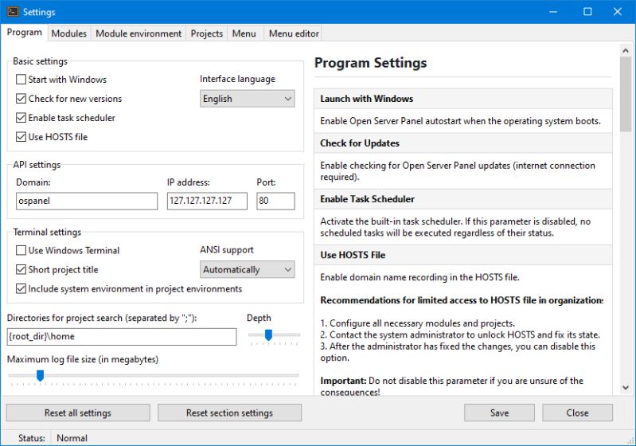636x446 pixels.
Task: Click the Settings window app icon
Action: pos(13,12)
